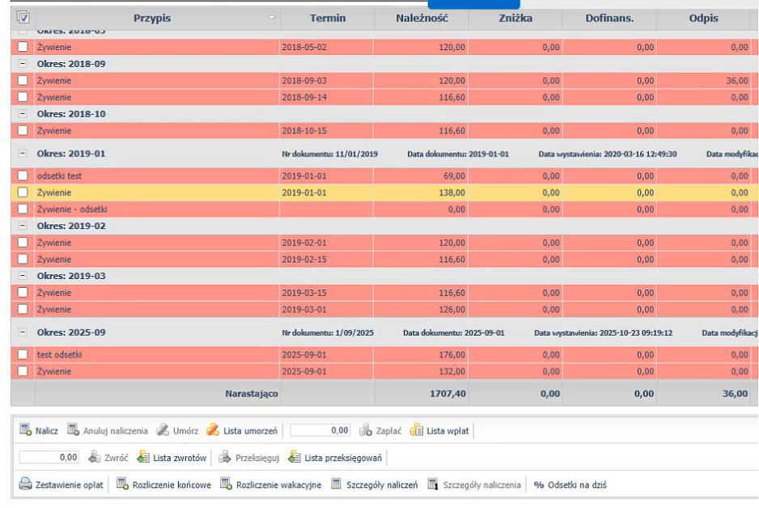Click the amount field next to Zapłać
This screenshot has width=759, height=508.
(x=320, y=431)
